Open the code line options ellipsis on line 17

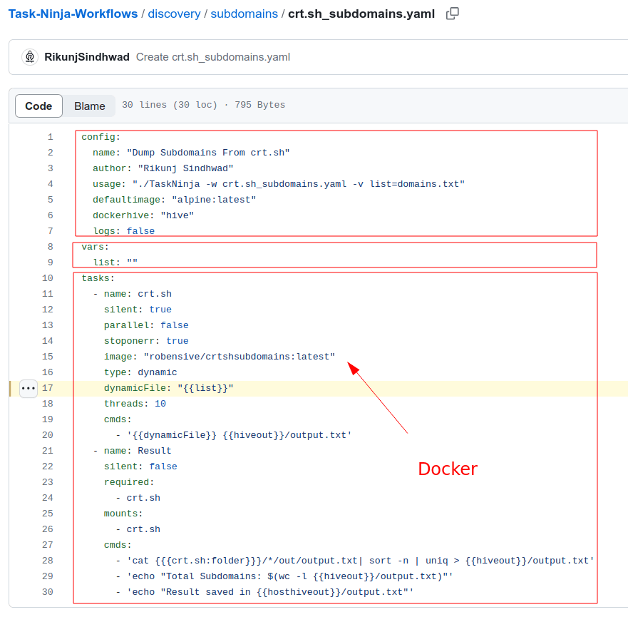[x=28, y=388]
